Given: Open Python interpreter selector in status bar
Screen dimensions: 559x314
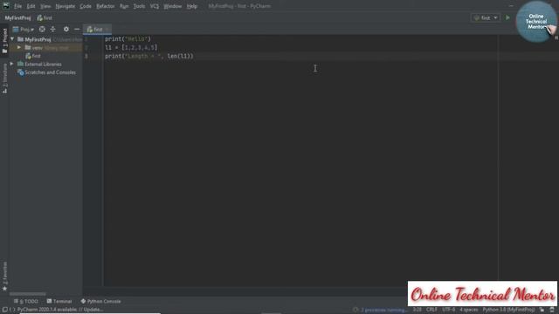Looking at the screenshot, I should tap(508, 310).
